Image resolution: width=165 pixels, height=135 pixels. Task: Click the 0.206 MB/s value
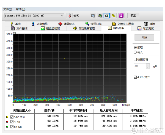138,121
